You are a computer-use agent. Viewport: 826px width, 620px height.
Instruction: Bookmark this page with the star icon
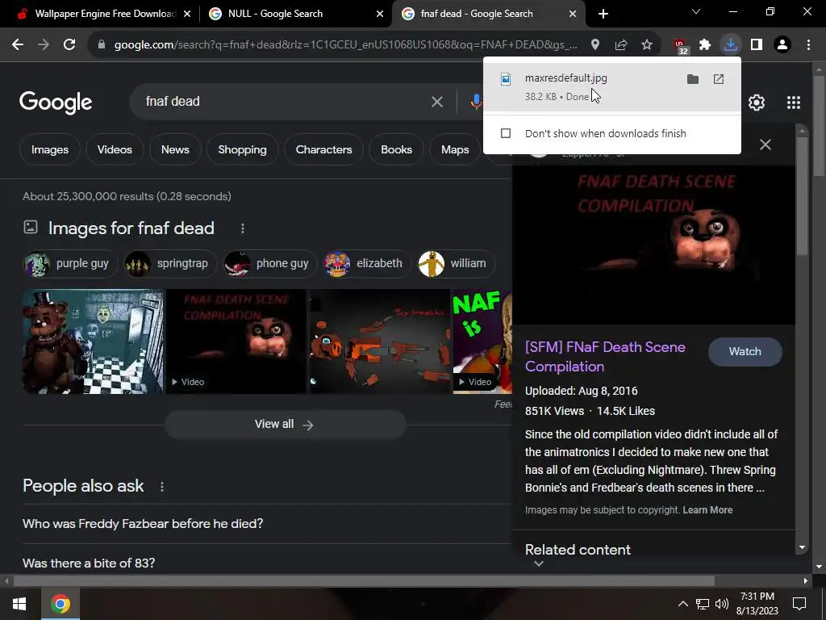pyautogui.click(x=647, y=45)
